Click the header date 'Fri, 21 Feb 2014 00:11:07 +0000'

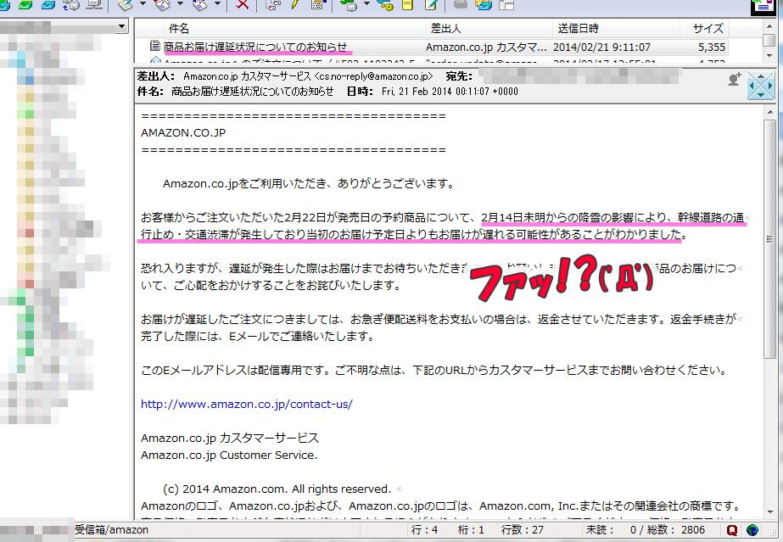pos(450,92)
